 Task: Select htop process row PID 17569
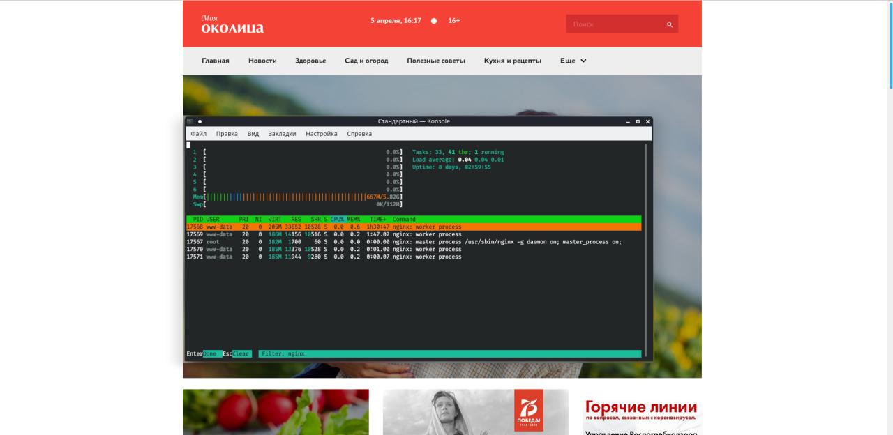[x=414, y=234]
